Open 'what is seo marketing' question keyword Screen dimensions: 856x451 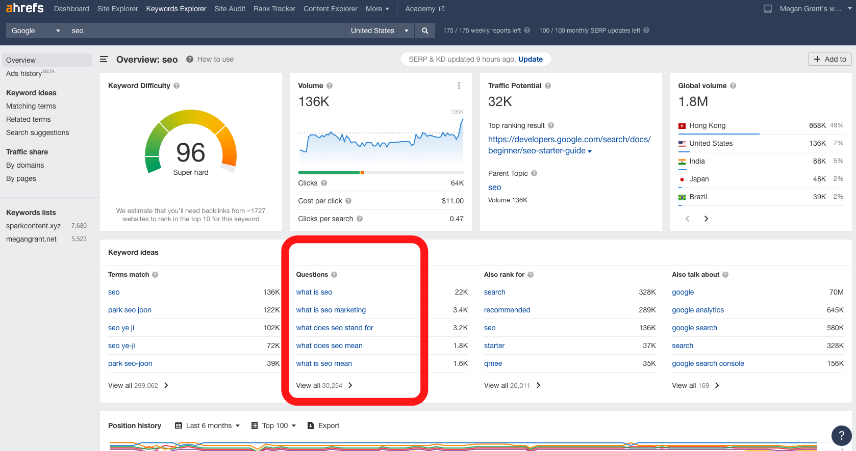(x=331, y=310)
